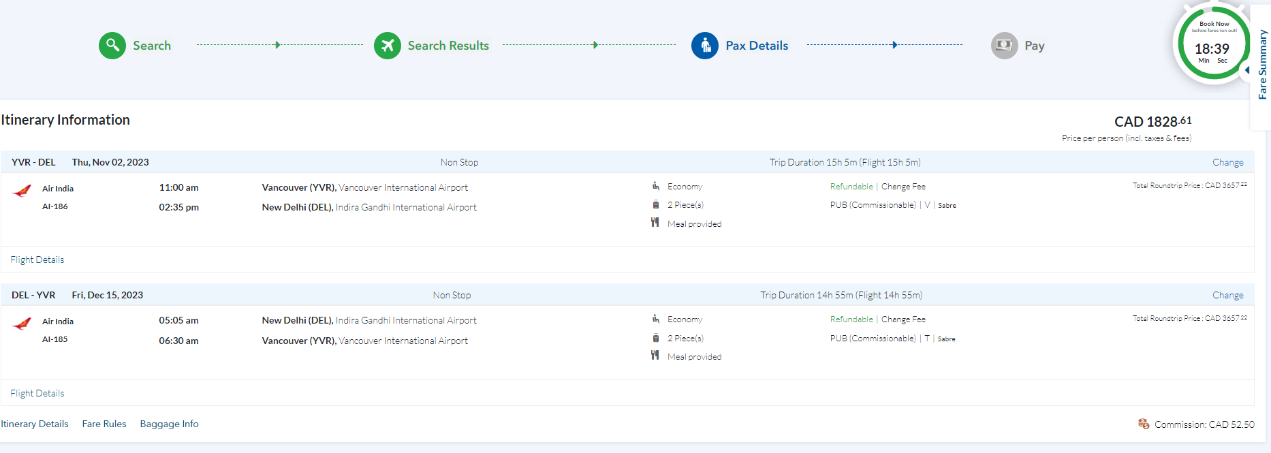The image size is (1271, 453).
Task: Click the Change Fee link on the outbound flight
Action: (903, 187)
